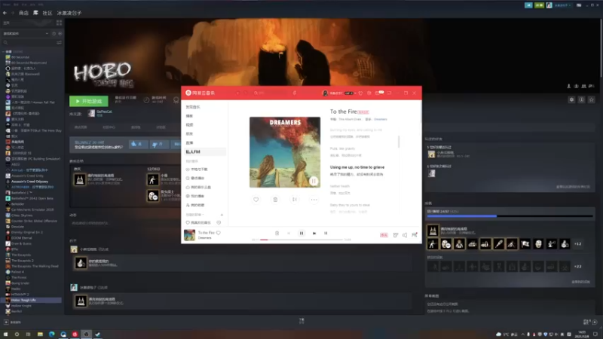The height and width of the screenshot is (339, 603).
Task: Open the play queue list icon
Action: [x=415, y=235]
